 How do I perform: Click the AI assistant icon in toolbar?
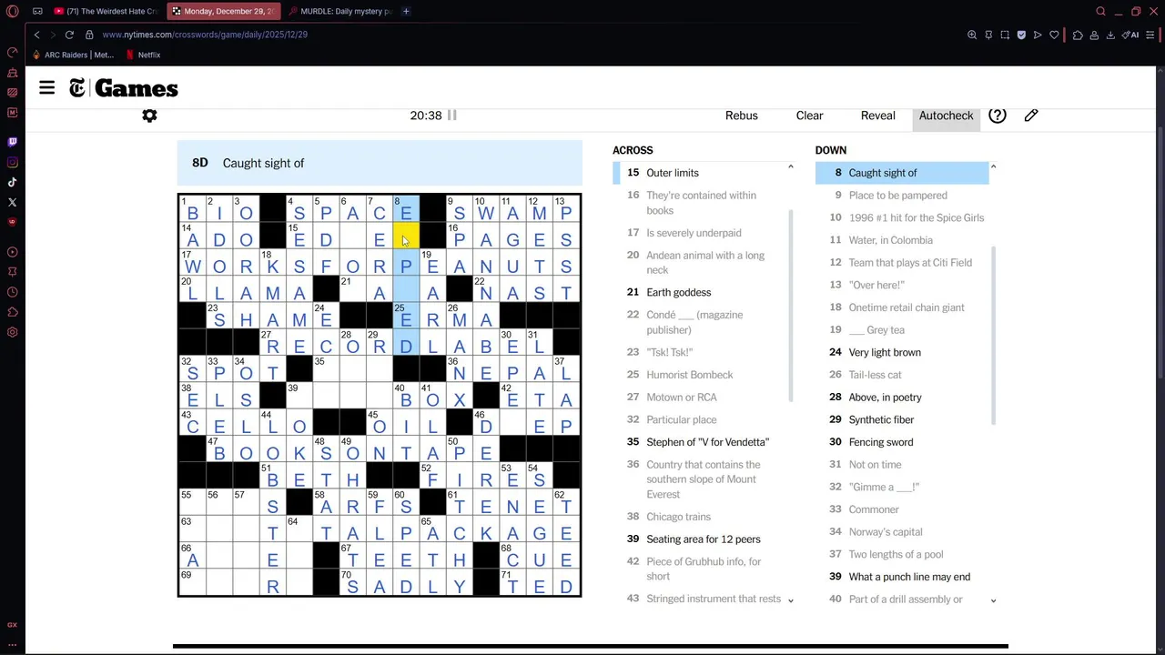(1130, 35)
